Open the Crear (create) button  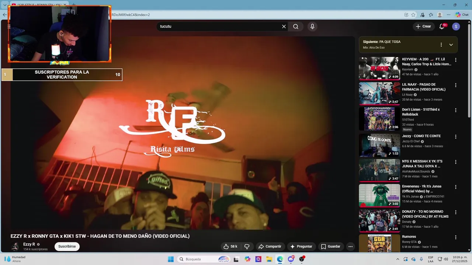pos(423,26)
